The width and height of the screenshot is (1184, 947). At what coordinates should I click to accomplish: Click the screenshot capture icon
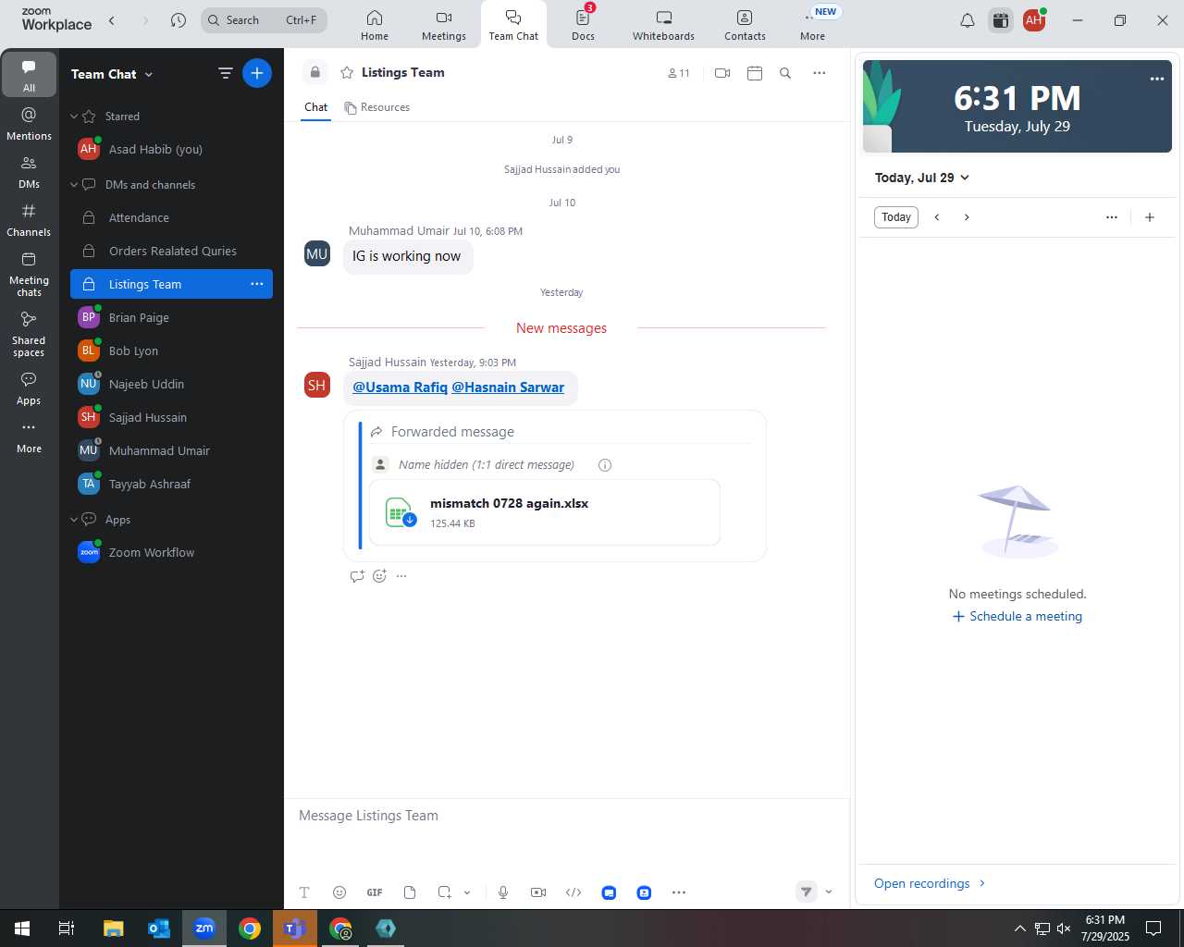(x=445, y=892)
